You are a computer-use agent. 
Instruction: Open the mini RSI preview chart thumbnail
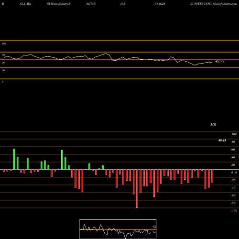click(118, 229)
